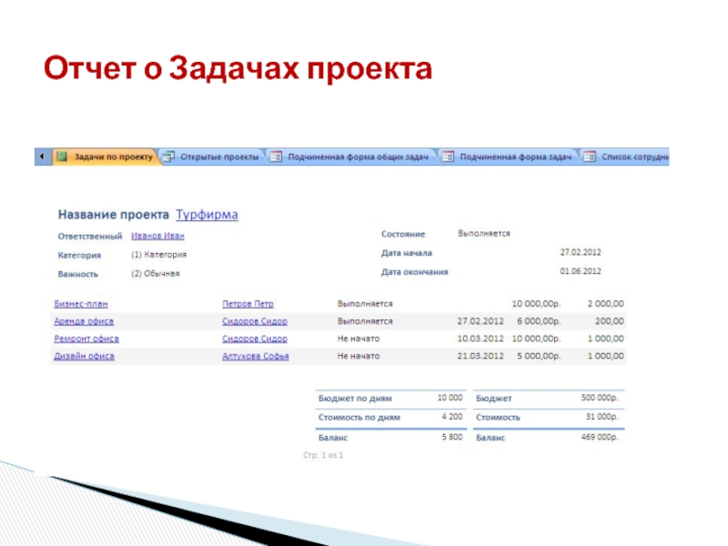Click the icon on Открытые проекты tab
Screen dimensions: 728x546
coord(168,157)
